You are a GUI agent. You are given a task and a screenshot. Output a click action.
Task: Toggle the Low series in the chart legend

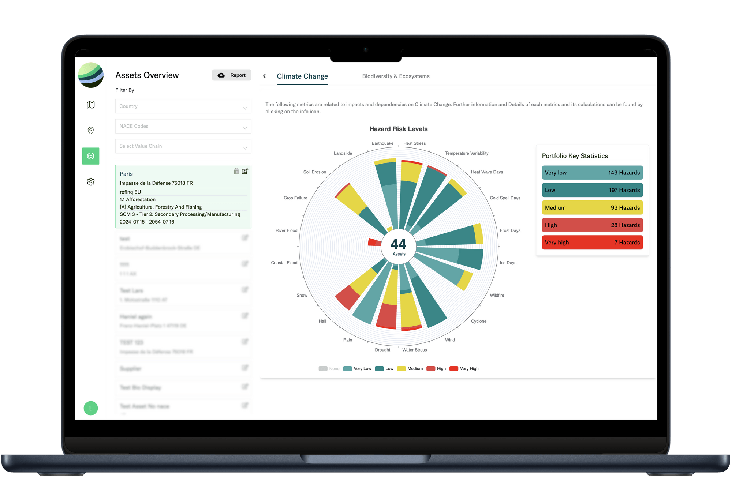pyautogui.click(x=384, y=369)
